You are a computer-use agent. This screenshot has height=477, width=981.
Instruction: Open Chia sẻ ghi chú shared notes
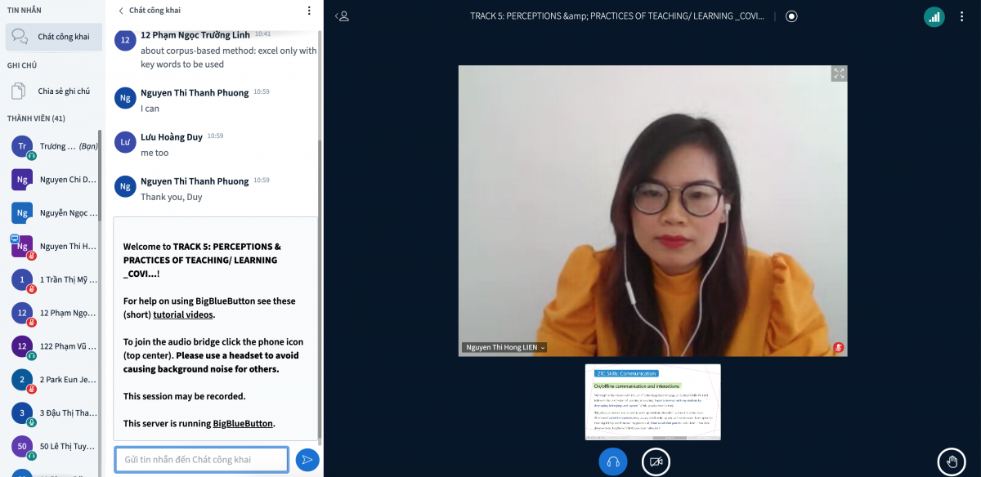point(54,91)
